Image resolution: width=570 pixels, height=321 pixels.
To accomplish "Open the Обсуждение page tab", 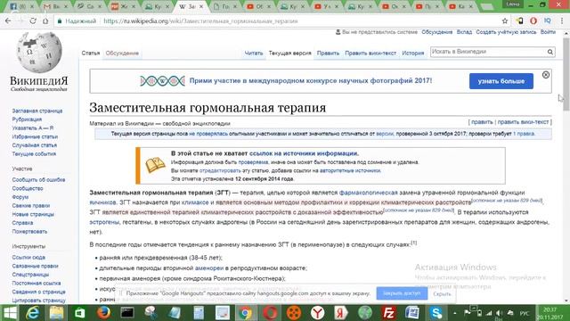I will (x=122, y=53).
